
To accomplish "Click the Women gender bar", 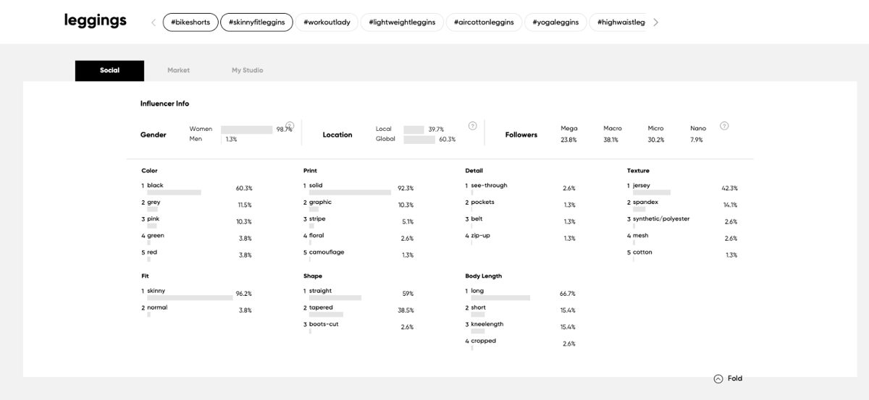I will pyautogui.click(x=247, y=129).
